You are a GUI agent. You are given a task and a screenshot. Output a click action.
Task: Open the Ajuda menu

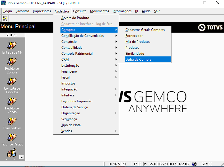pos(146,11)
